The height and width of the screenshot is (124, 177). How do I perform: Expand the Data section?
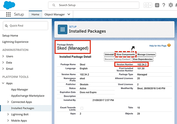pyautogui.click(x=3, y=63)
